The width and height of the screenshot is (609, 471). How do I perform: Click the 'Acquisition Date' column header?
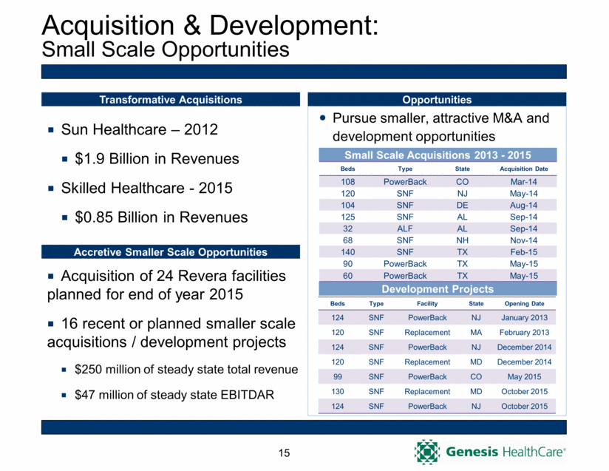[x=523, y=169]
